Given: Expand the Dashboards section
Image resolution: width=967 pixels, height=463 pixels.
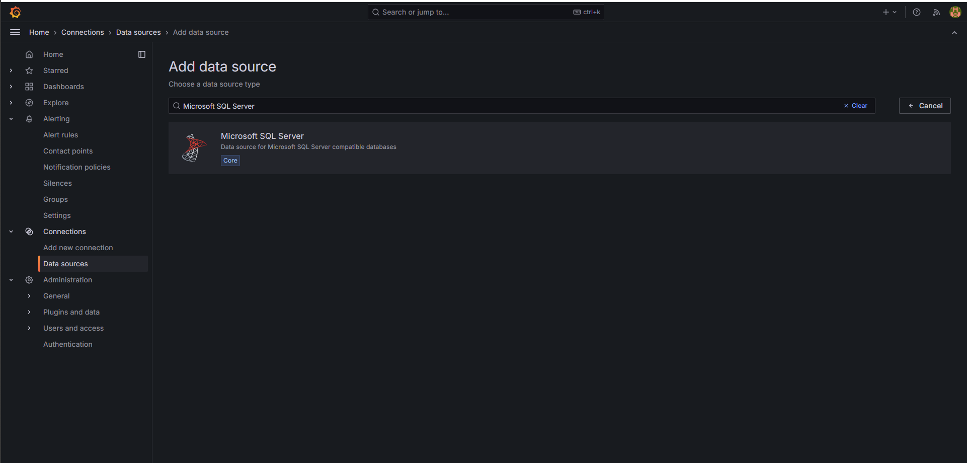Looking at the screenshot, I should 11,87.
